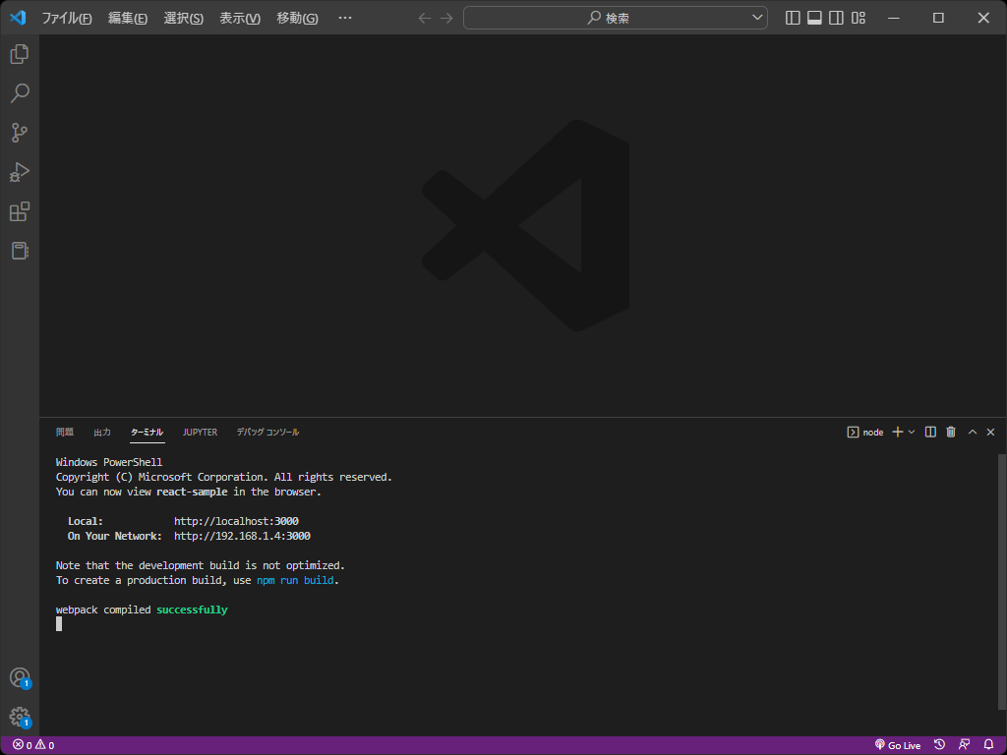Open the 移動 menu
Screen dimensions: 1007x755
click(297, 18)
